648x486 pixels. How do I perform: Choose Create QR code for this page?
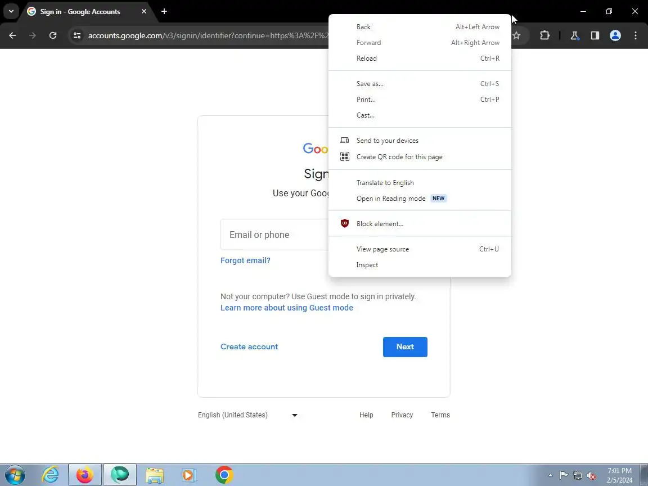420,156
